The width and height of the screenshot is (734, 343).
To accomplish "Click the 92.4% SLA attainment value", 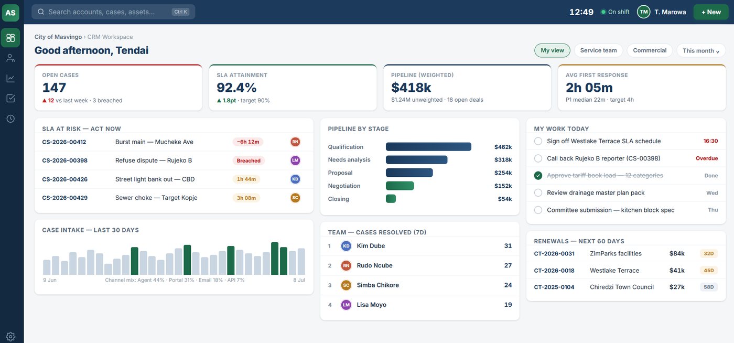I will pyautogui.click(x=236, y=88).
